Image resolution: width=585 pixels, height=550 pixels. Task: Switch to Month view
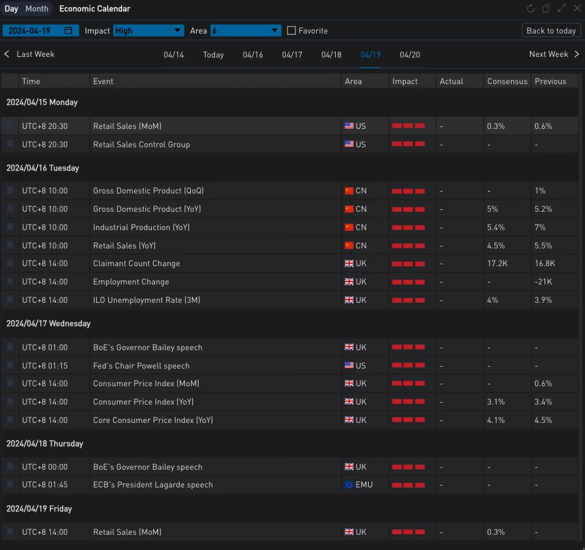coord(37,9)
